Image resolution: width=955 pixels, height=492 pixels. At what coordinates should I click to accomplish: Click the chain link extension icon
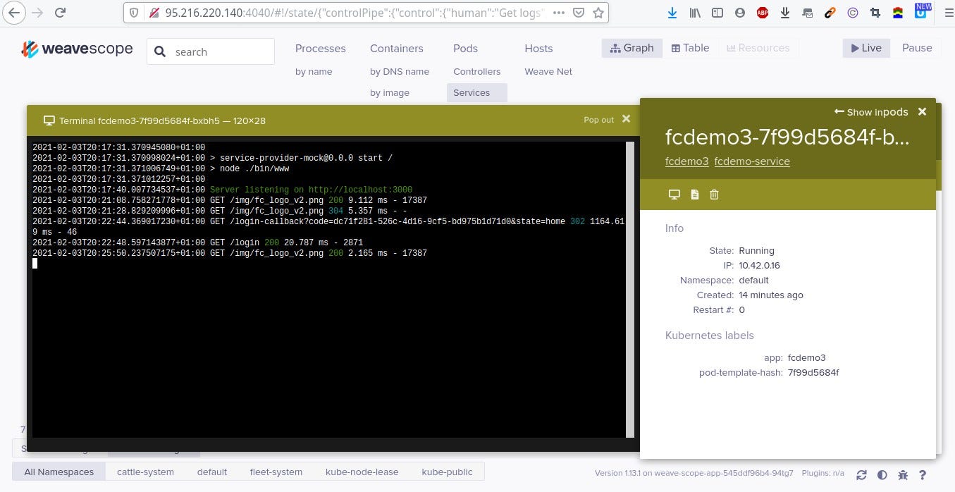[x=830, y=12]
